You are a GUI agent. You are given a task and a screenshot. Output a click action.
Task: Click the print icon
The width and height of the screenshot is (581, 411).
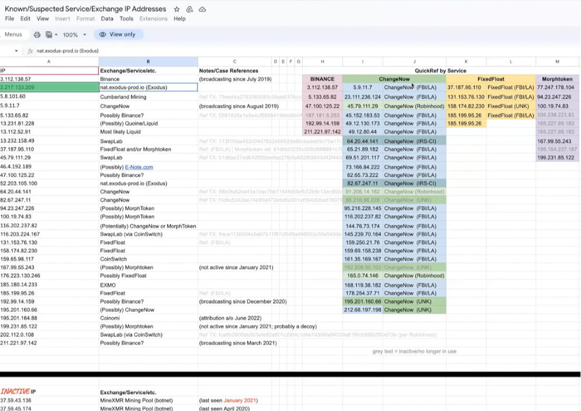37,34
